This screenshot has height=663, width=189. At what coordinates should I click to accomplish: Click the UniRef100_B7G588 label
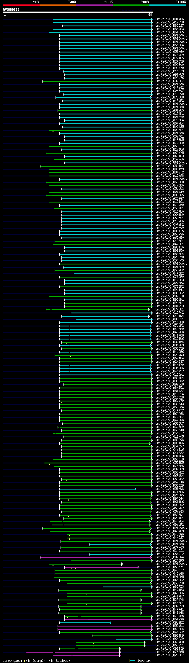tap(170, 97)
